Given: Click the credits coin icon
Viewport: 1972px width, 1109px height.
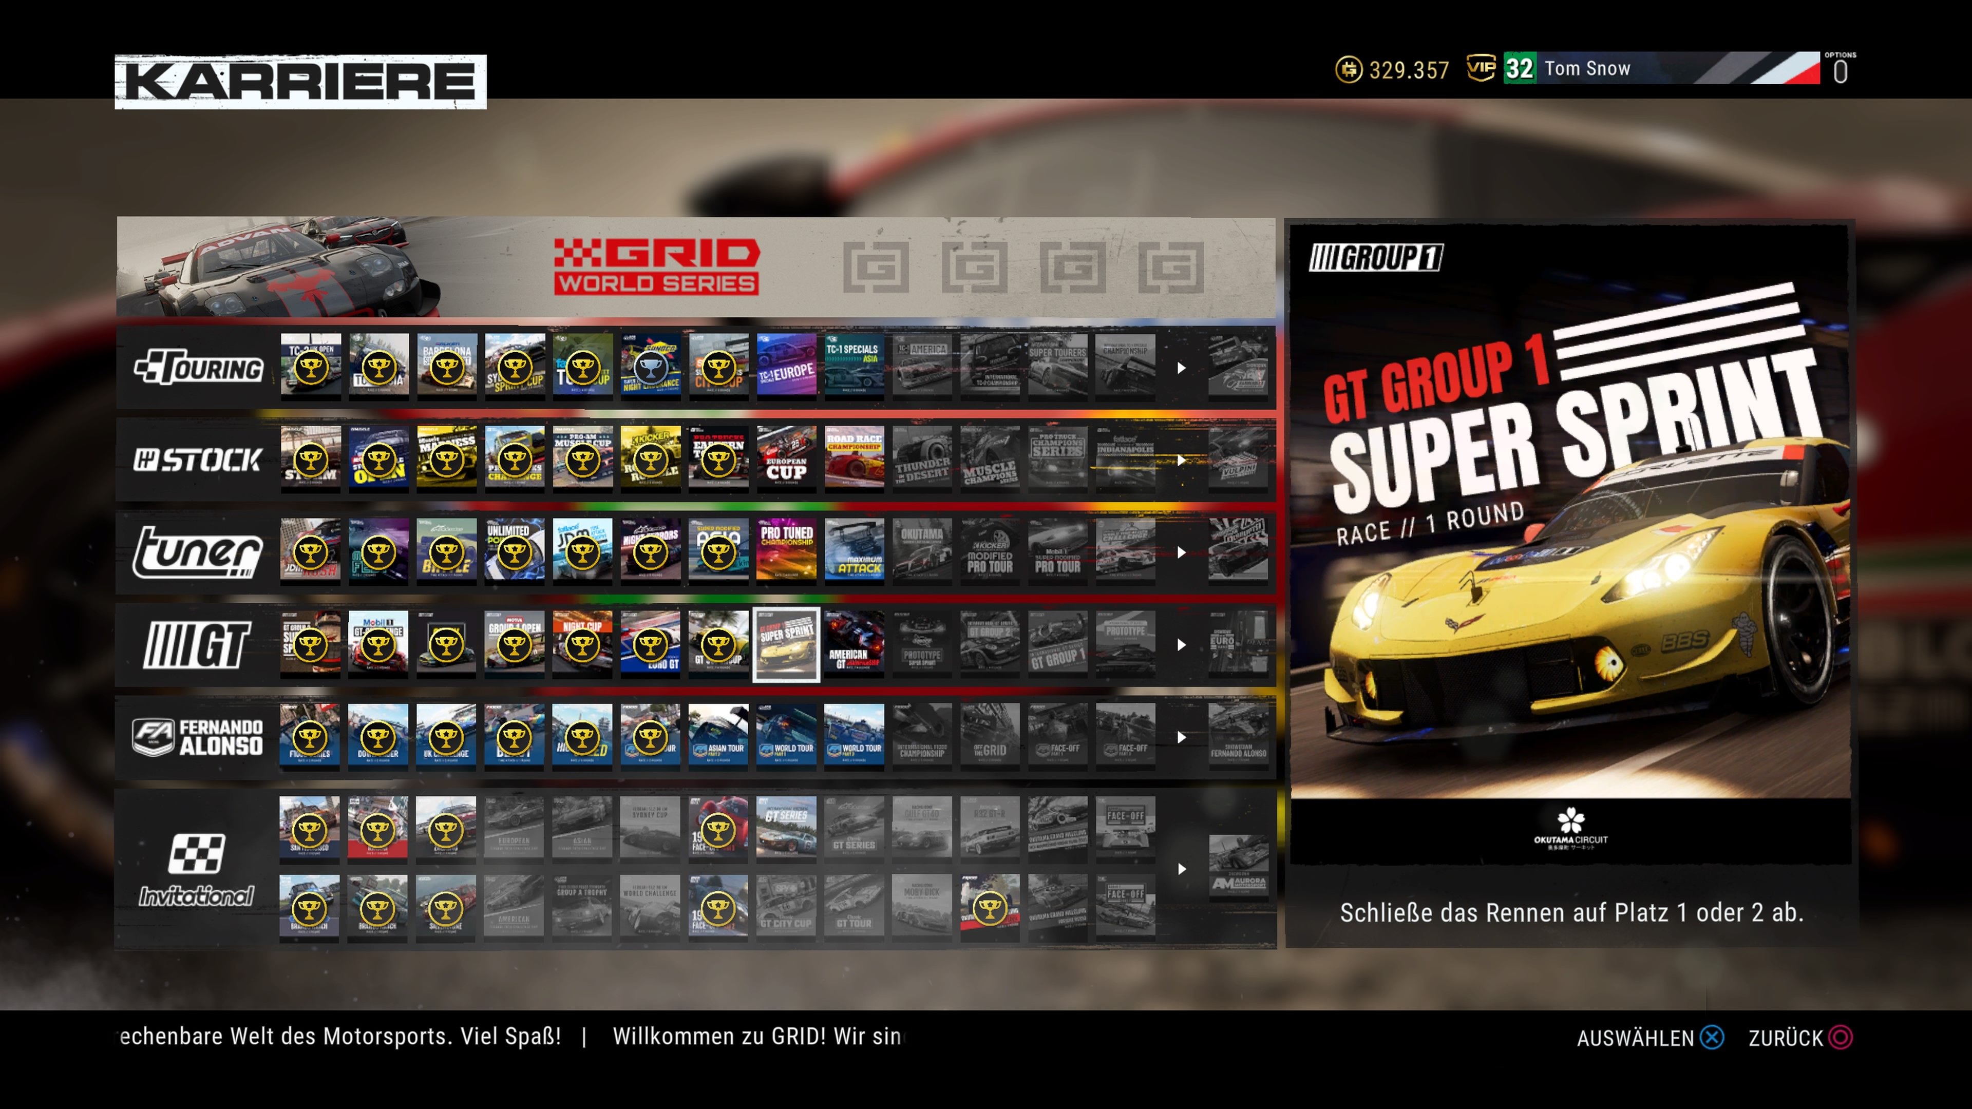Looking at the screenshot, I should [x=1348, y=70].
